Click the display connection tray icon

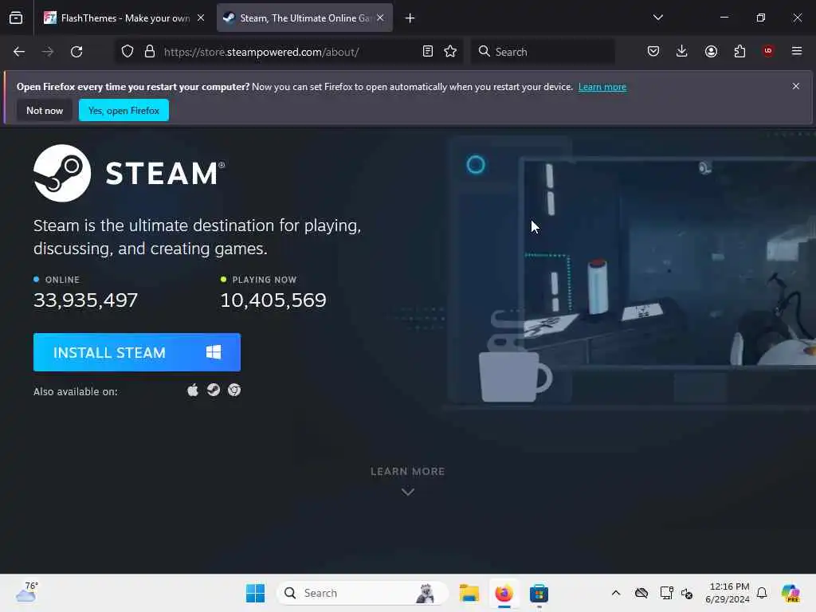pos(667,593)
